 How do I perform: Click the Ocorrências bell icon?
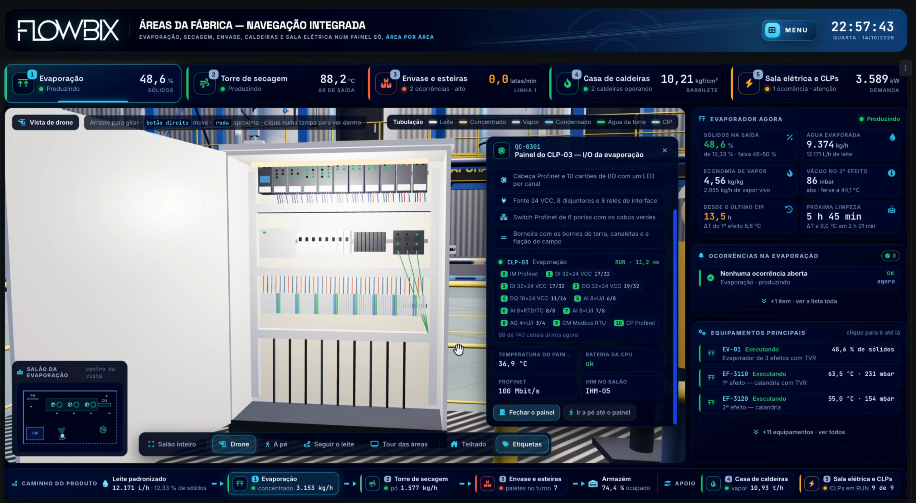tap(701, 255)
